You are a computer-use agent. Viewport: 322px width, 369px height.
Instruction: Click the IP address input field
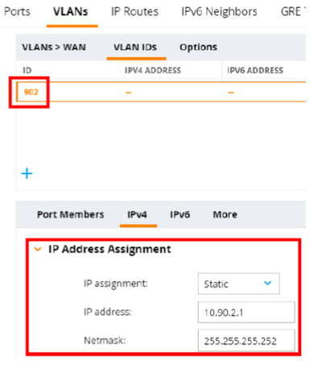point(246,312)
